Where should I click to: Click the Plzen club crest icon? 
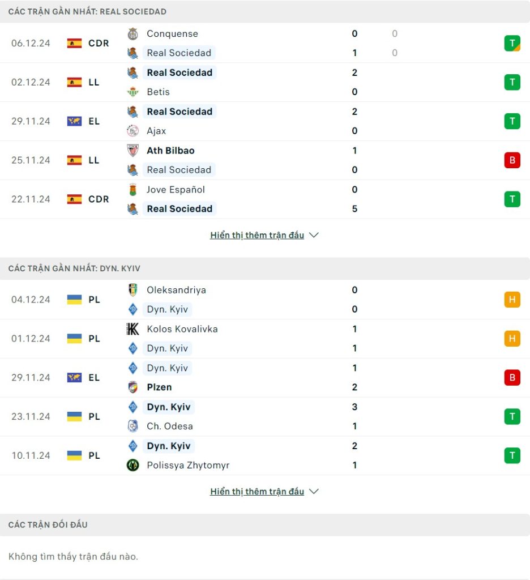(133, 387)
